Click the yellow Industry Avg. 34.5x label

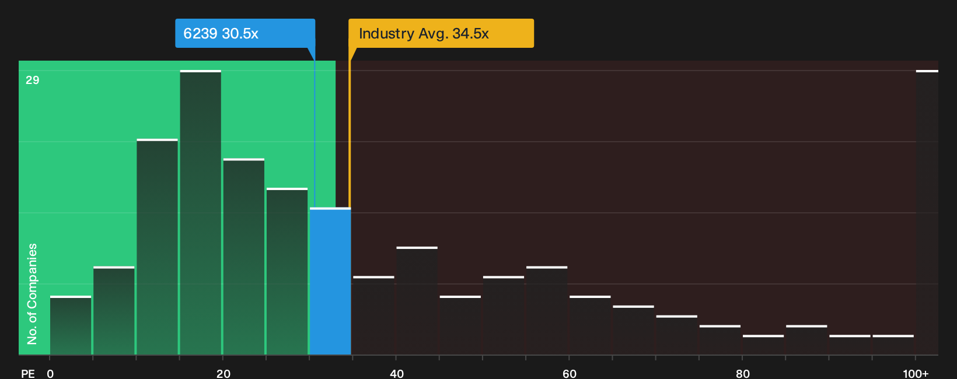coord(441,33)
